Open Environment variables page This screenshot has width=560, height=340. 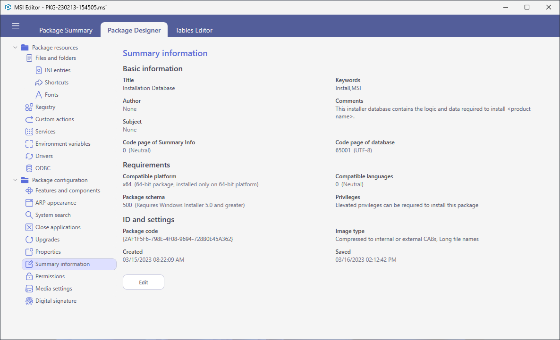coord(63,144)
